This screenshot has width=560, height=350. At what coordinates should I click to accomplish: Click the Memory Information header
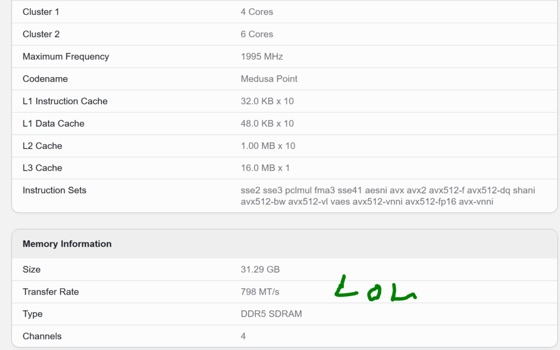tap(67, 244)
